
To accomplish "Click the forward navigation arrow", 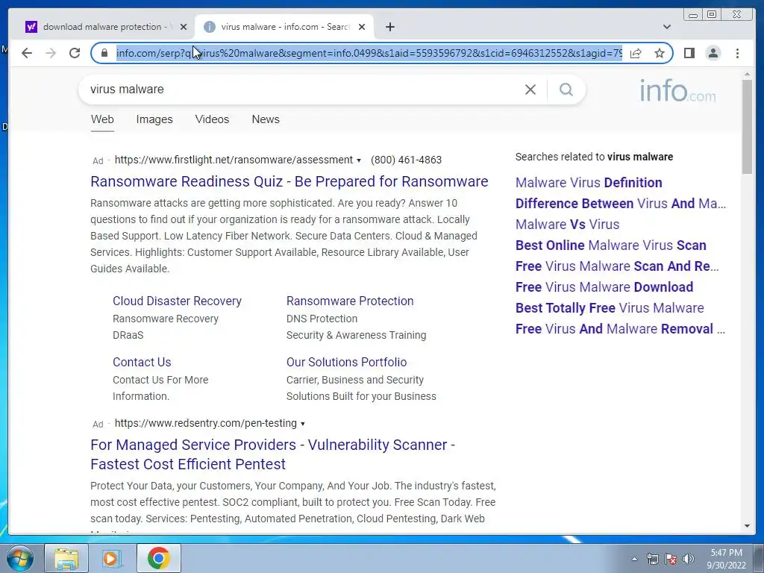I will pos(51,53).
